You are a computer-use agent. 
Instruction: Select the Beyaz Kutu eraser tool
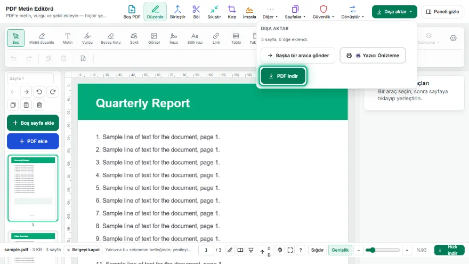point(111,38)
